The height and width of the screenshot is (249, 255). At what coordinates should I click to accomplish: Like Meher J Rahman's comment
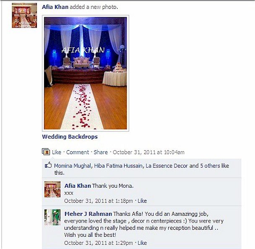pos(142,243)
